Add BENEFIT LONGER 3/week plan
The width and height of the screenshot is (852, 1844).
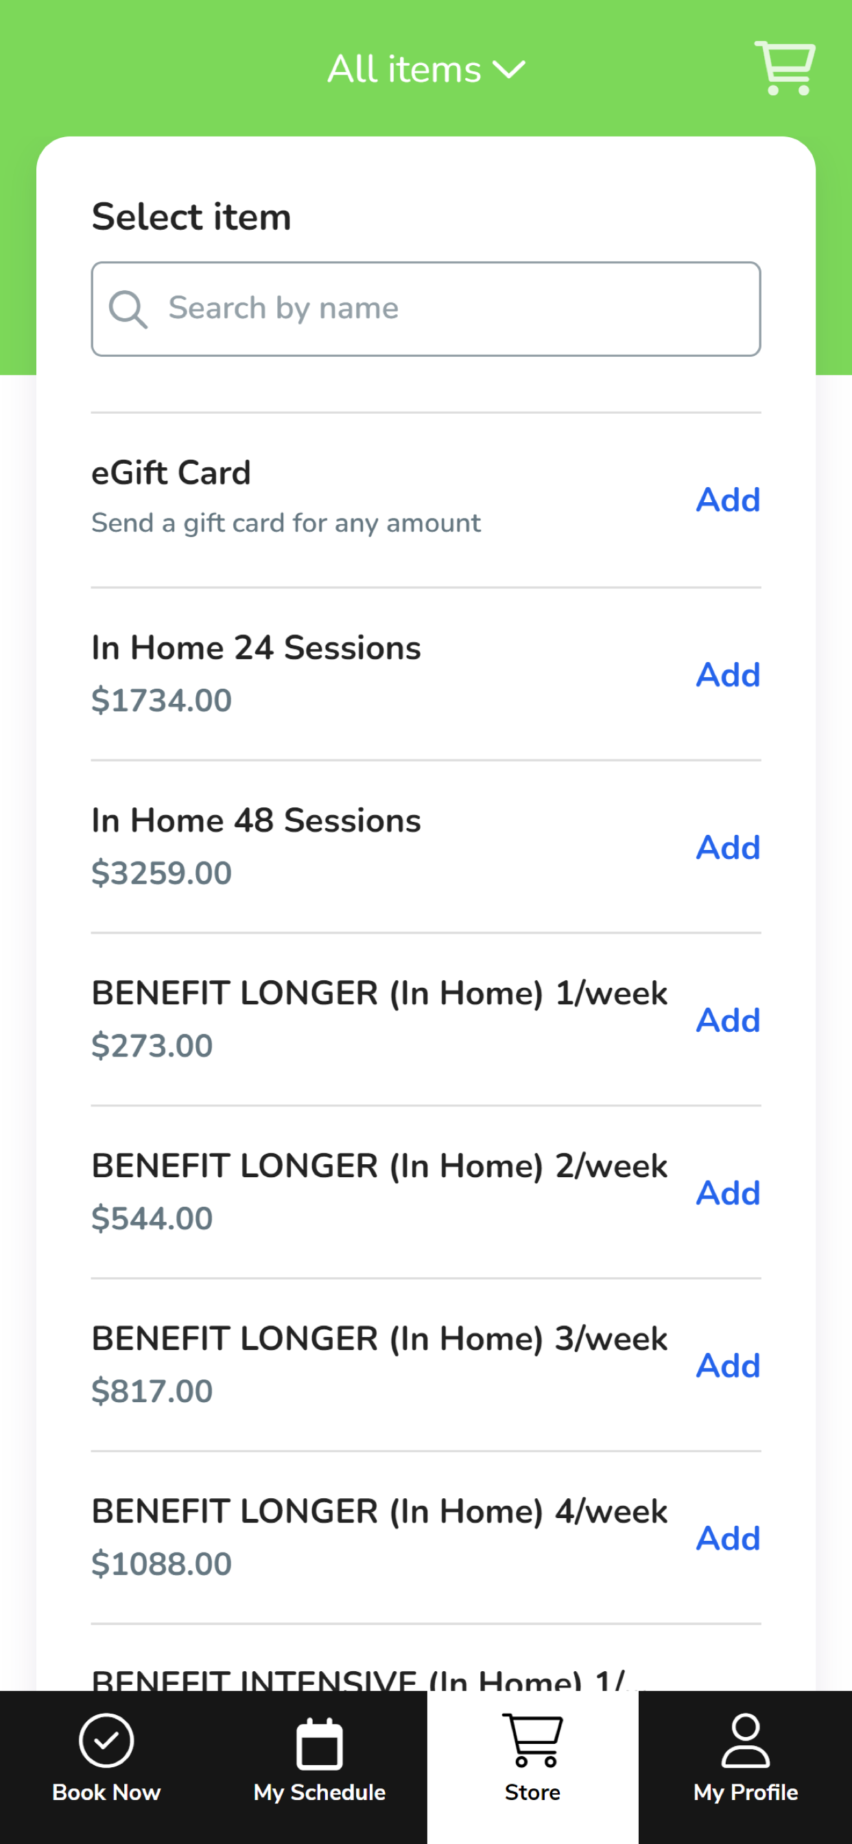click(727, 1365)
